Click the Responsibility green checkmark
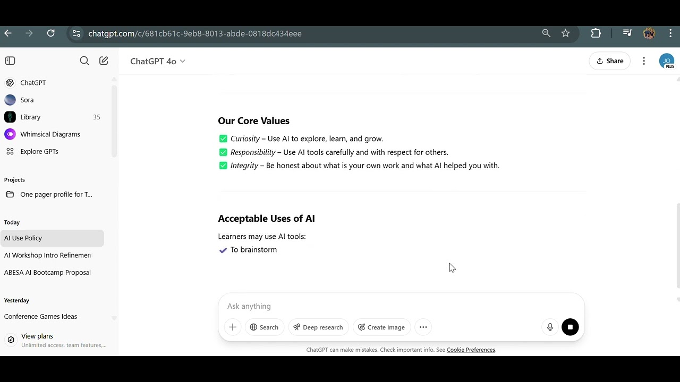This screenshot has width=680, height=382. [223, 152]
